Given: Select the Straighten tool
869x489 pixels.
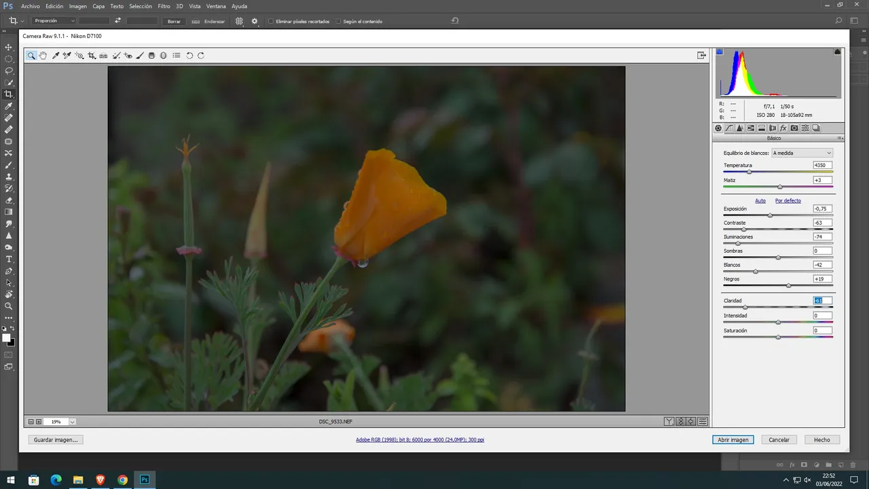Looking at the screenshot, I should (x=103, y=56).
